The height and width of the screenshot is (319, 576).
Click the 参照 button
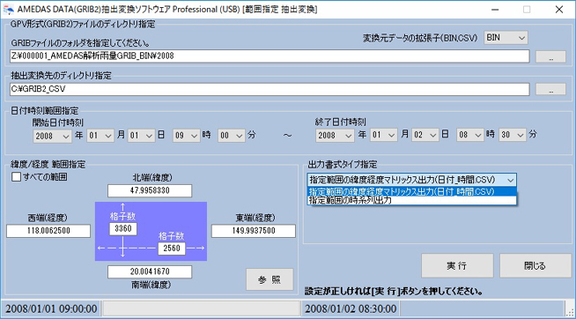270,279
